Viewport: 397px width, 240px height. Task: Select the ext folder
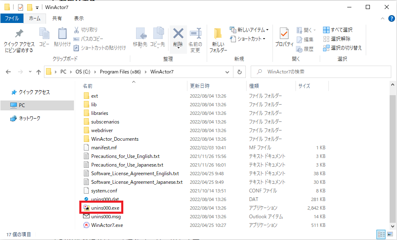(95, 96)
